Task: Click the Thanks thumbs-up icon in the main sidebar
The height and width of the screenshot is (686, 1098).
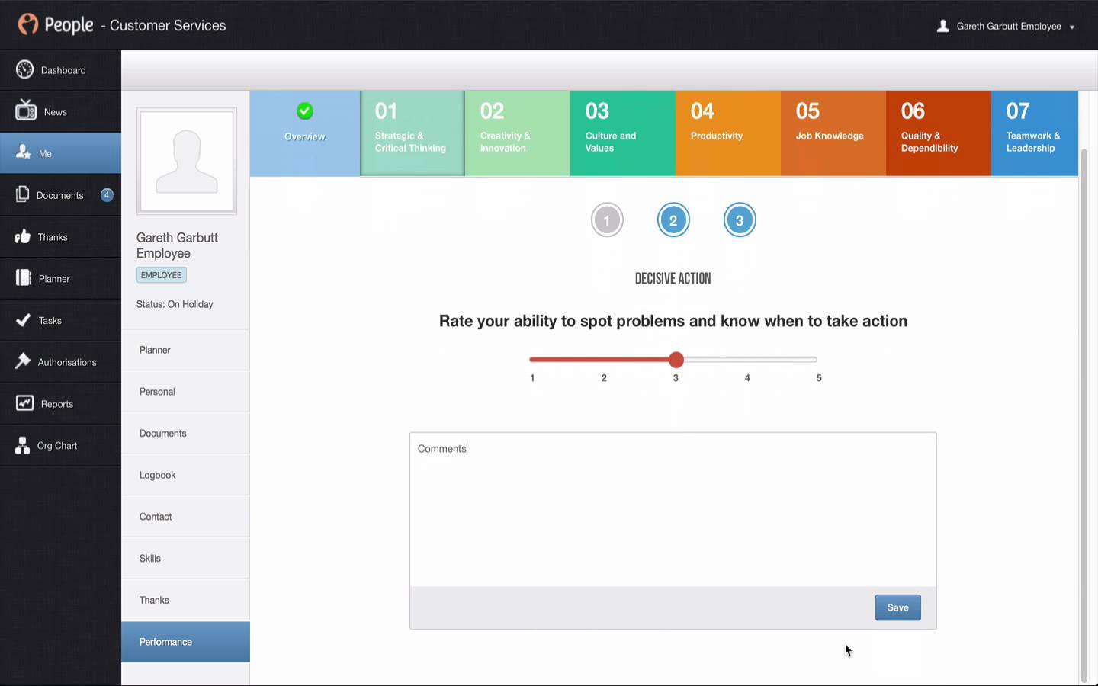Action: (x=23, y=237)
